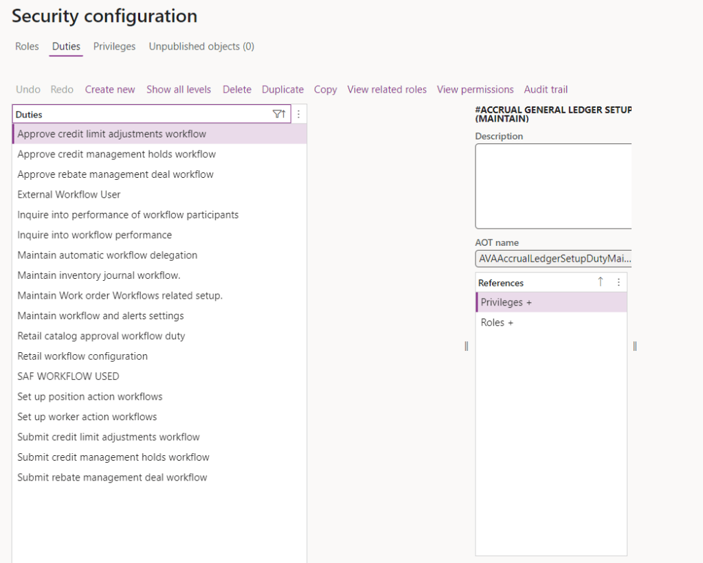Image resolution: width=703 pixels, height=563 pixels.
Task: Go to Unpublished objects tab
Action: (201, 47)
